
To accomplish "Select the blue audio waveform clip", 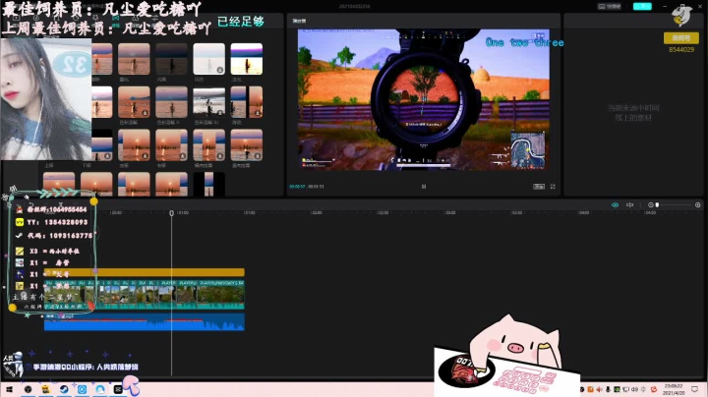I will (x=145, y=322).
